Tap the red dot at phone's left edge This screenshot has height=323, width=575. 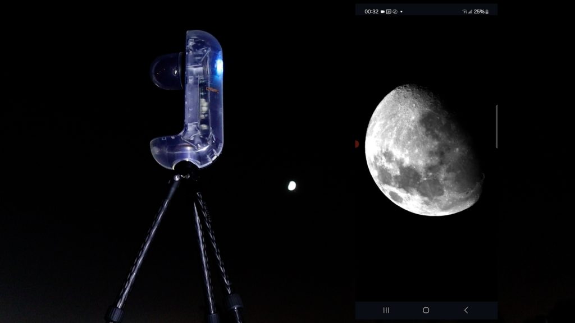[x=357, y=144]
